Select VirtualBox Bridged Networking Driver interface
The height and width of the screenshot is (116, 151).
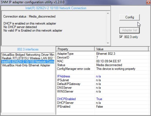pyautogui.click(x=28, y=55)
